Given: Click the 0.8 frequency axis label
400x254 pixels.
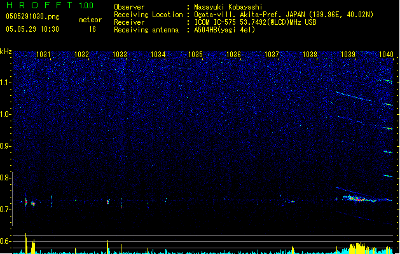Looking at the screenshot, I should 5,178.
